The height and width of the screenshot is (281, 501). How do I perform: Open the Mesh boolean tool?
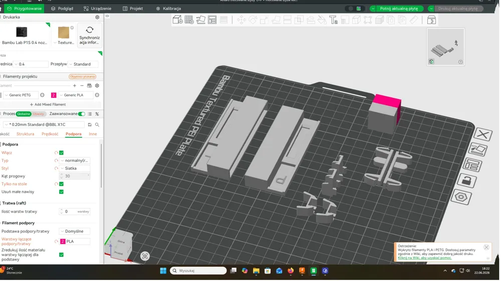pyautogui.click(x=299, y=20)
